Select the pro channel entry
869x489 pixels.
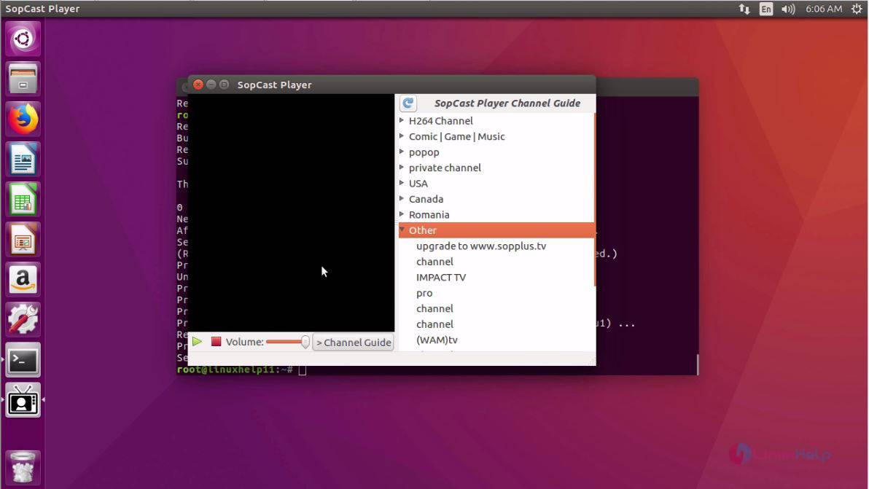pyautogui.click(x=424, y=294)
